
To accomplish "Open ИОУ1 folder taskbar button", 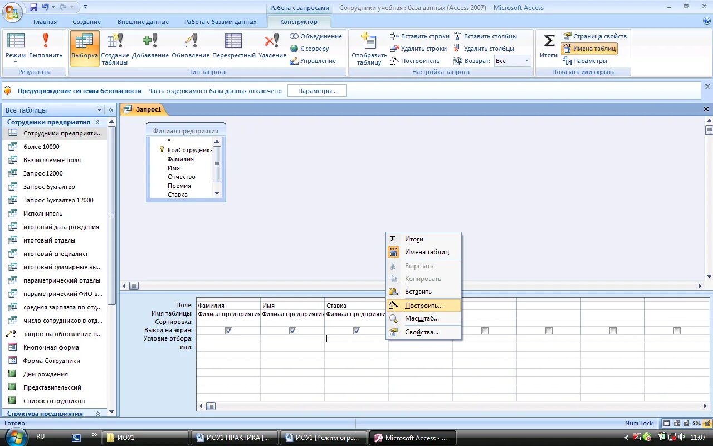I will tap(146, 438).
